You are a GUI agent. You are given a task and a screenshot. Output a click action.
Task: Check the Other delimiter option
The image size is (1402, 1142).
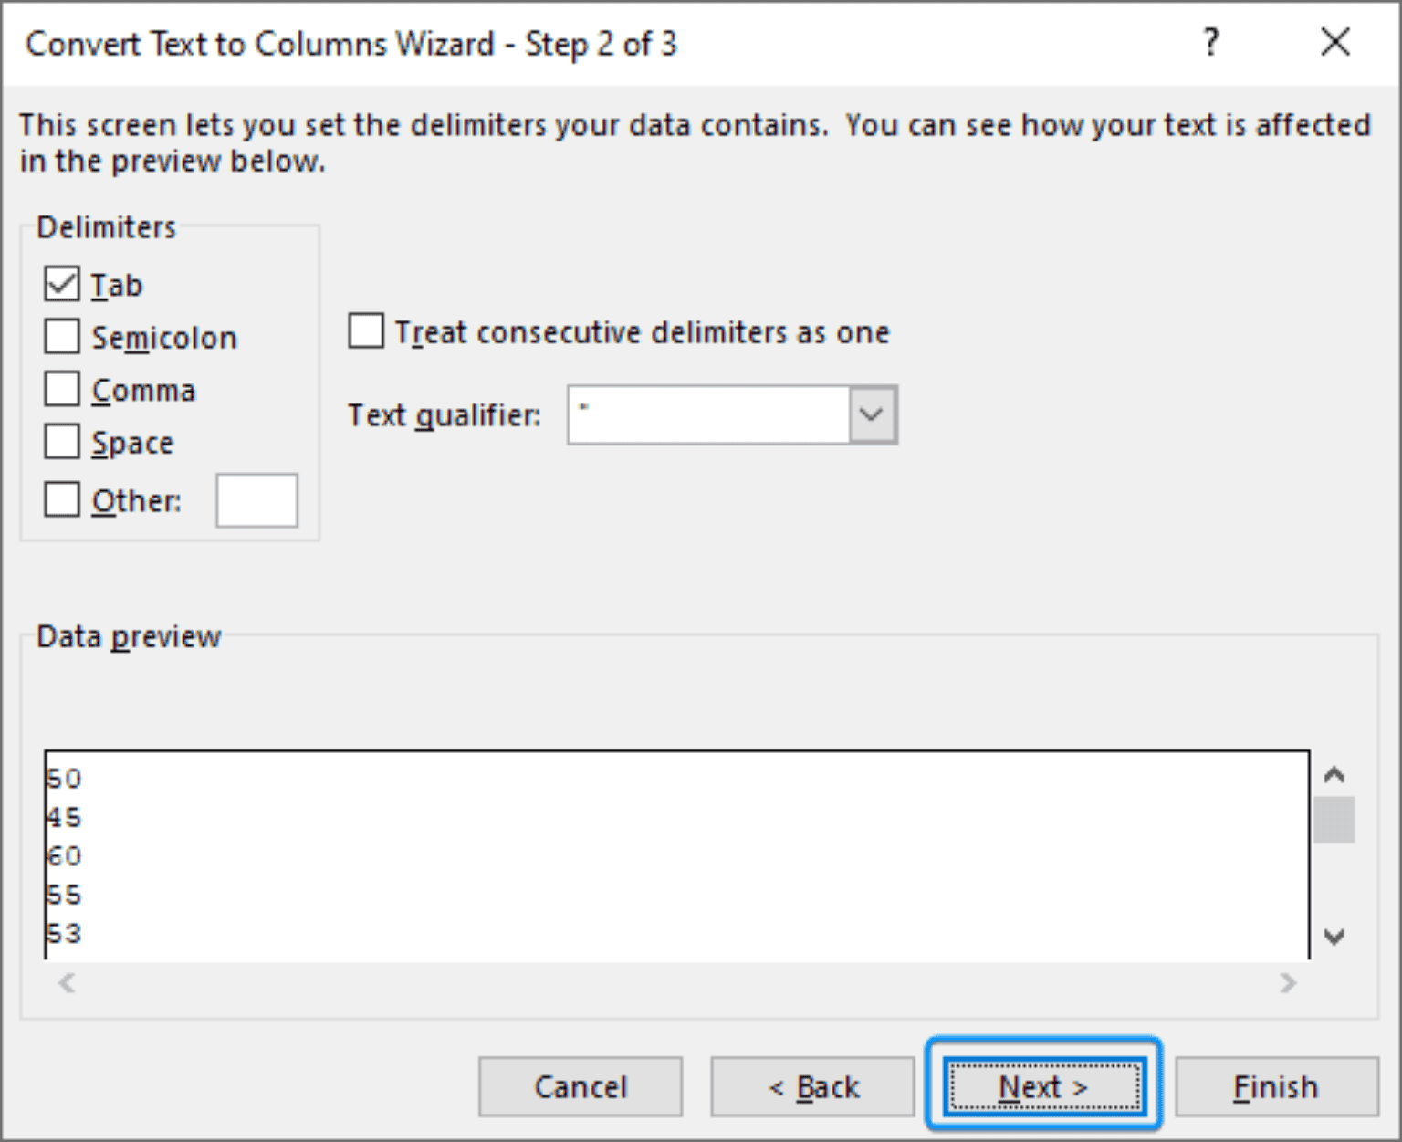click(x=61, y=499)
